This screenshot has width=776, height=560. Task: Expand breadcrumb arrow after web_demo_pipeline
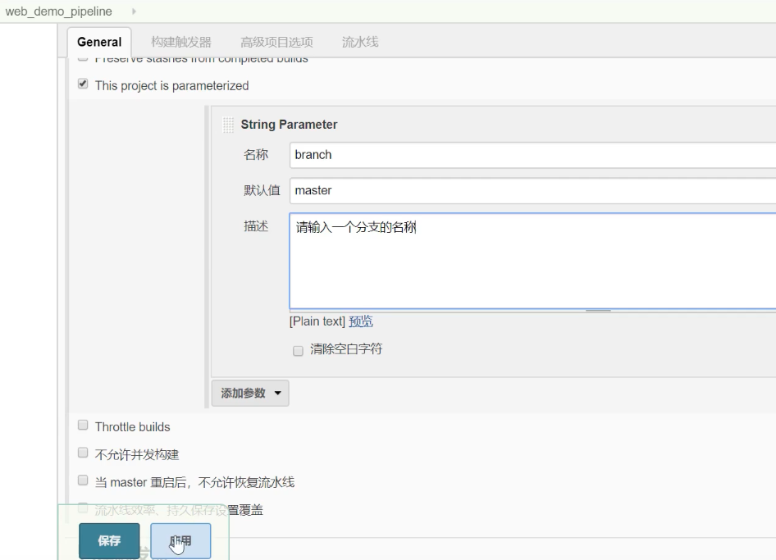pos(134,11)
